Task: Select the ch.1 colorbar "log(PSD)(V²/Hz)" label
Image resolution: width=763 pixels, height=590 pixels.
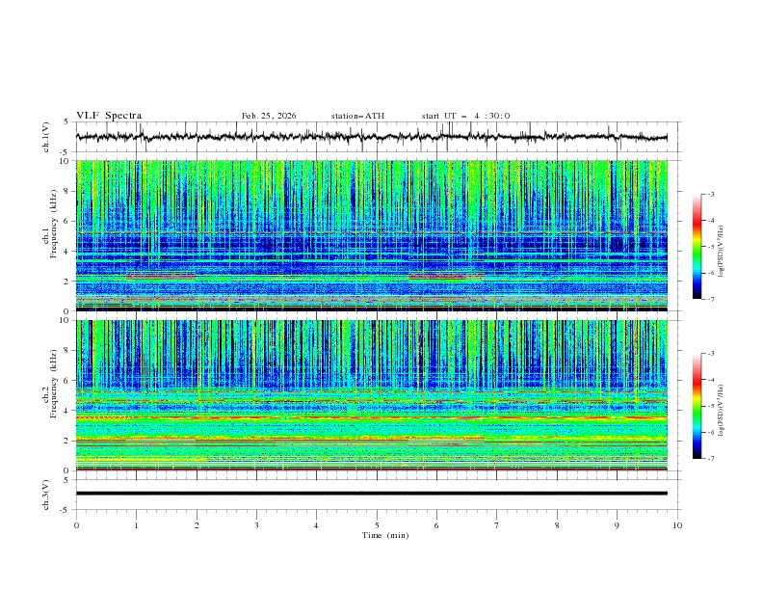Action: (x=721, y=252)
